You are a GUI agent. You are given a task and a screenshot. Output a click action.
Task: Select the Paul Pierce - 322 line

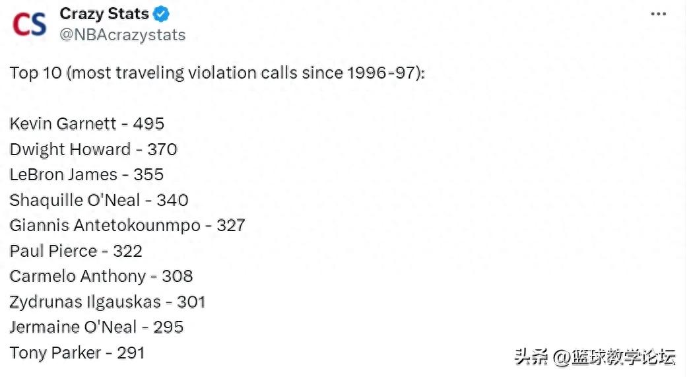[x=76, y=251]
